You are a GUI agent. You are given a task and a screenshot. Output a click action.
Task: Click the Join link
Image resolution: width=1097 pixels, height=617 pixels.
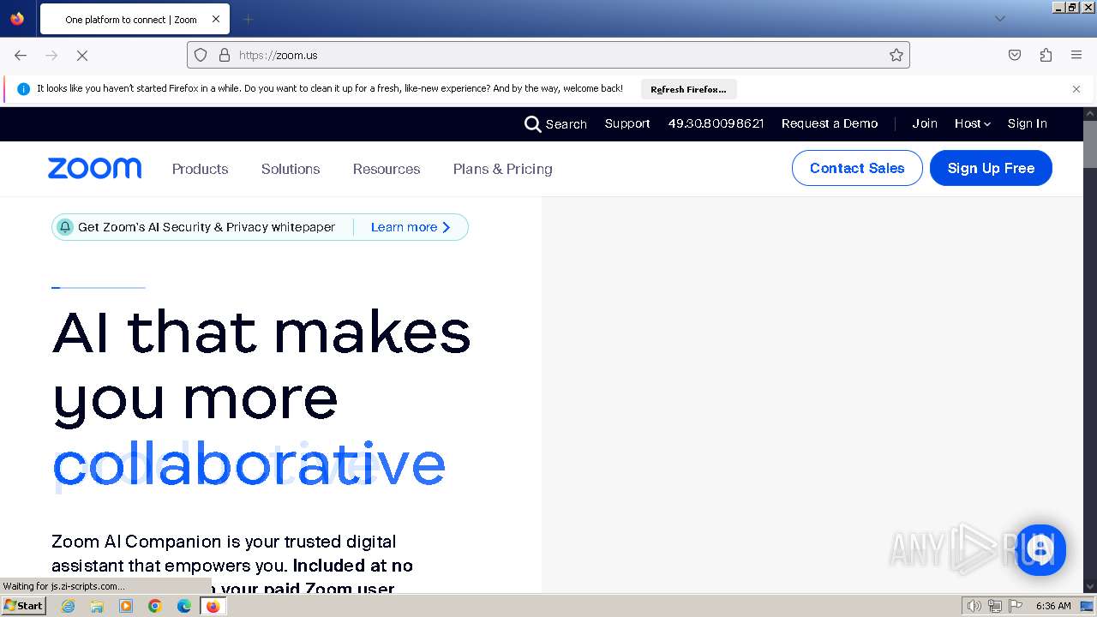[925, 123]
